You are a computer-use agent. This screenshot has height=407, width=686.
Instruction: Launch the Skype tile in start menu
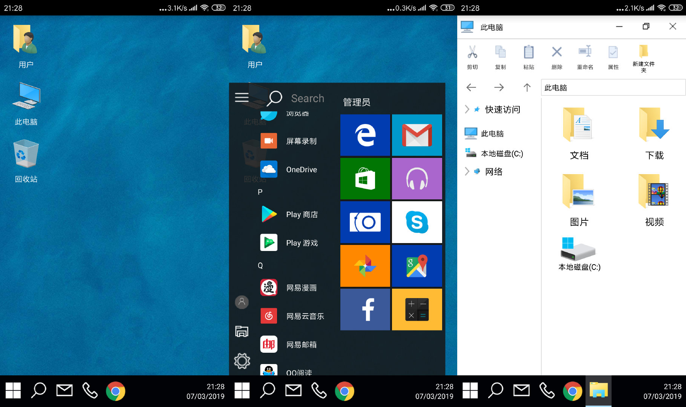click(416, 222)
